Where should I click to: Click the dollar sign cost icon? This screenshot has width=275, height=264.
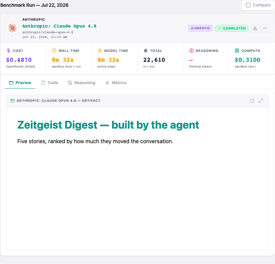pos(8,51)
